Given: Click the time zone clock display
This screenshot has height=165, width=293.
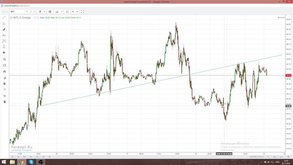Looking at the screenshot, I should click(257, 157).
